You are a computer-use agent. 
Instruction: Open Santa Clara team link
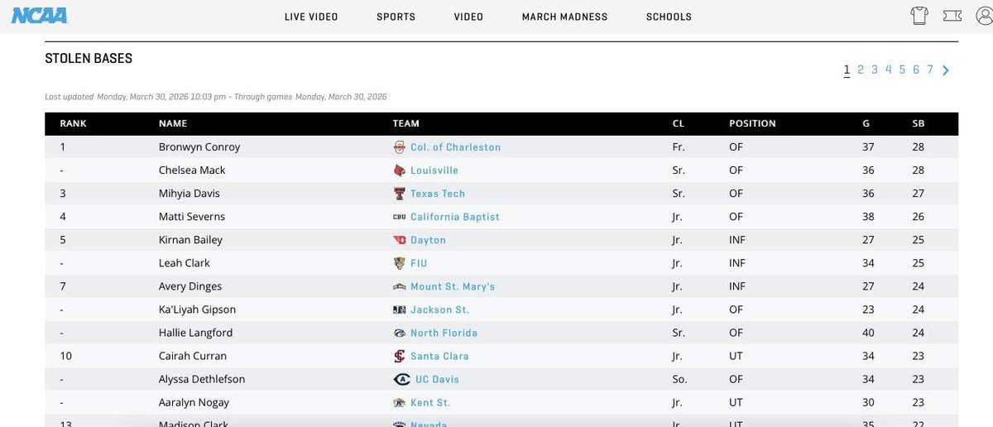[x=439, y=356]
